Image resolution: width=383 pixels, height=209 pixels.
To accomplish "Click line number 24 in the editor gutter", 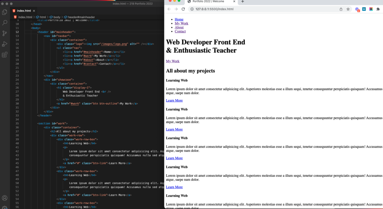I will click(x=17, y=80).
